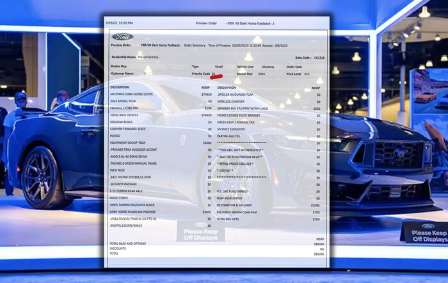Select the Type value 'Retail'
448x283 pixels.
click(219, 66)
